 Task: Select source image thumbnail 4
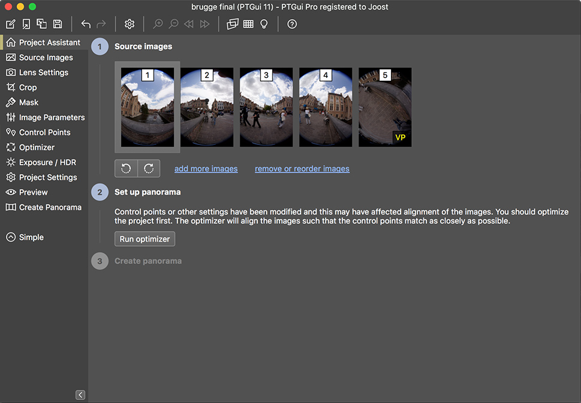point(326,107)
